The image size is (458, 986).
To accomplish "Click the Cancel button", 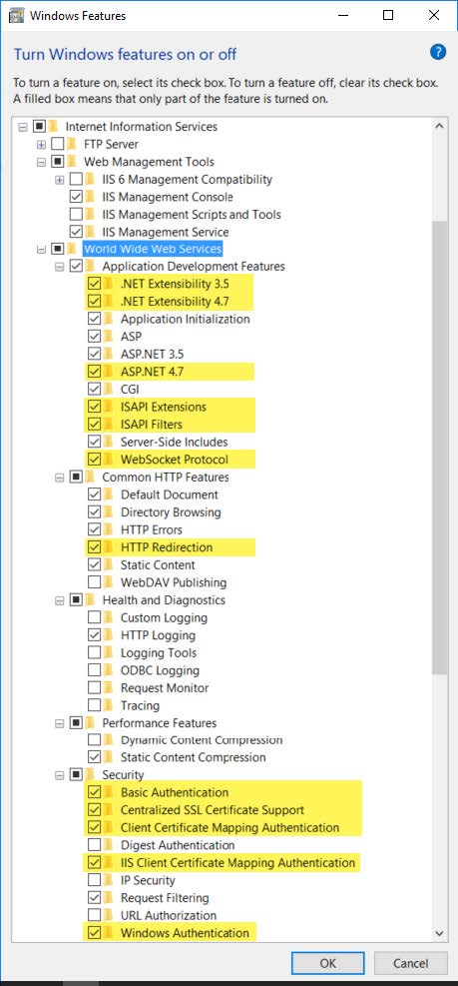I will click(x=411, y=963).
